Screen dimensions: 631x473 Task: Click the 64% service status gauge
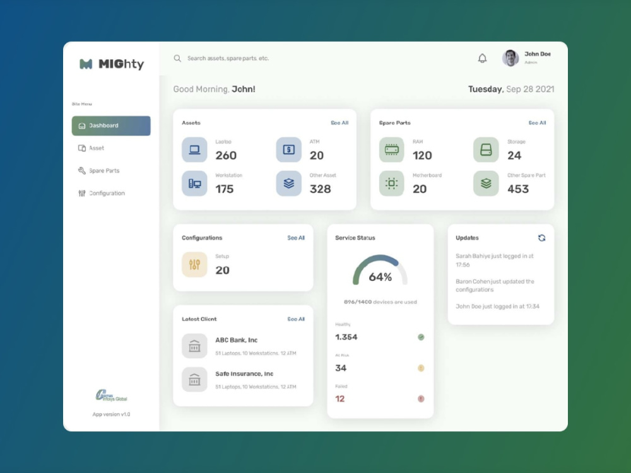pos(380,271)
